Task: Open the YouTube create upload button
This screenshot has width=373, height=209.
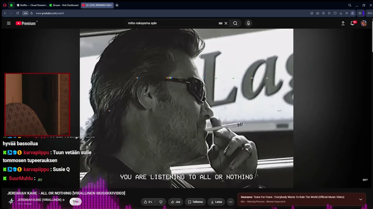Action: coord(343,23)
